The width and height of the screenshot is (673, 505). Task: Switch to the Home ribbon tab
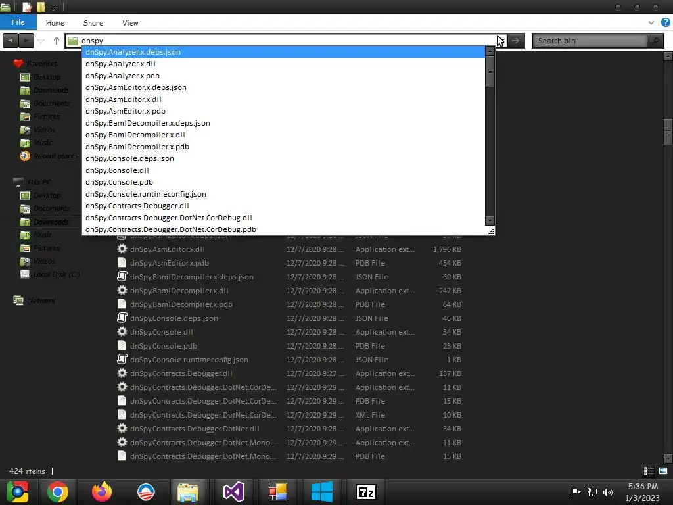[x=55, y=23]
